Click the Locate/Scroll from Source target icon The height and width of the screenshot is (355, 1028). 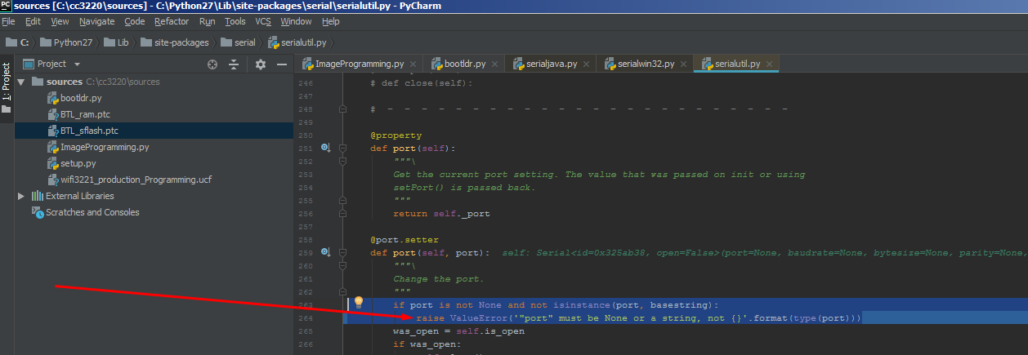tap(212, 64)
